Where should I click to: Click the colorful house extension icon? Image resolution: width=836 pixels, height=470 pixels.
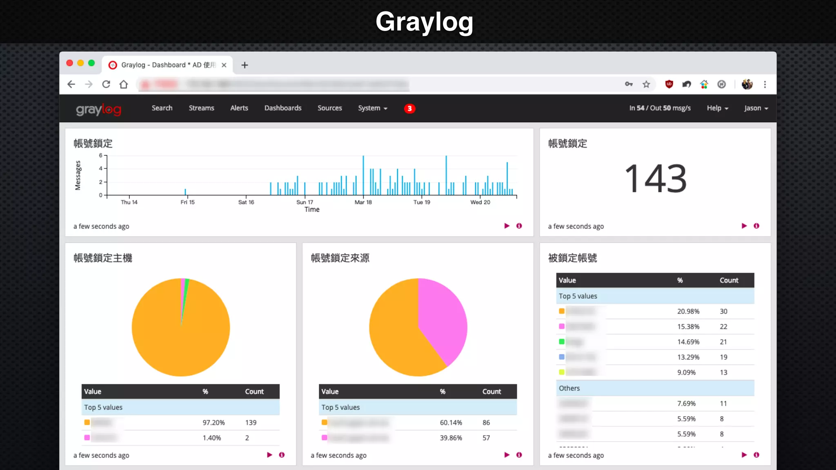pos(704,84)
